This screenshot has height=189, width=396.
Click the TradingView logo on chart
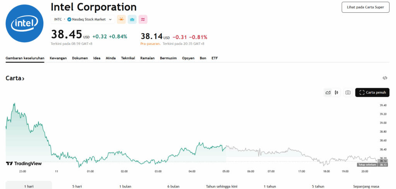24,163
